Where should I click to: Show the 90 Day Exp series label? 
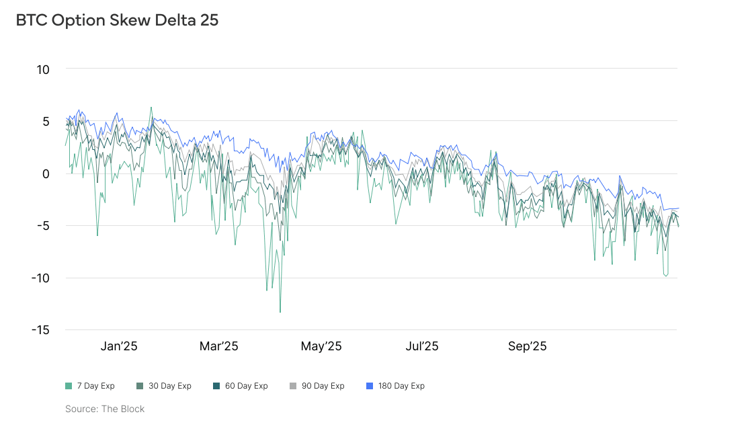coord(323,386)
